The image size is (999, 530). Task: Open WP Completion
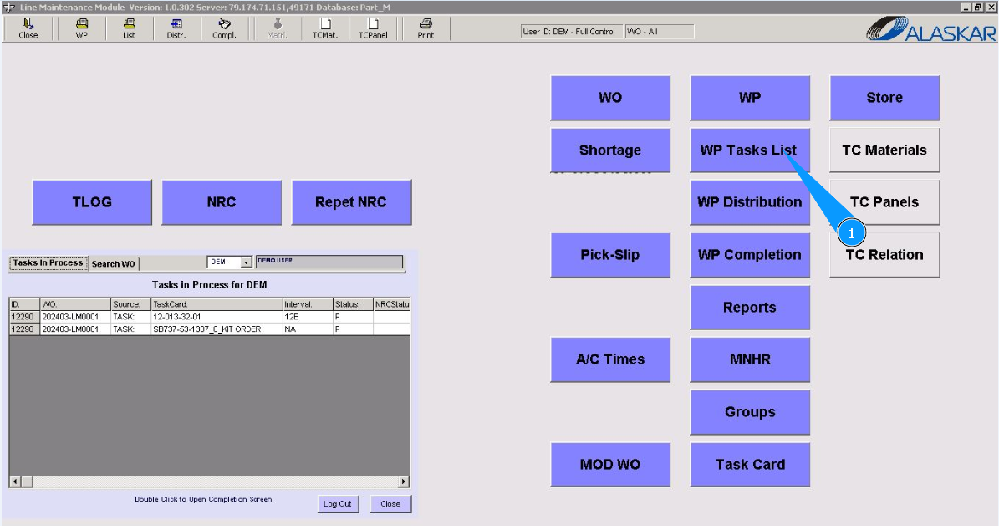click(x=750, y=255)
